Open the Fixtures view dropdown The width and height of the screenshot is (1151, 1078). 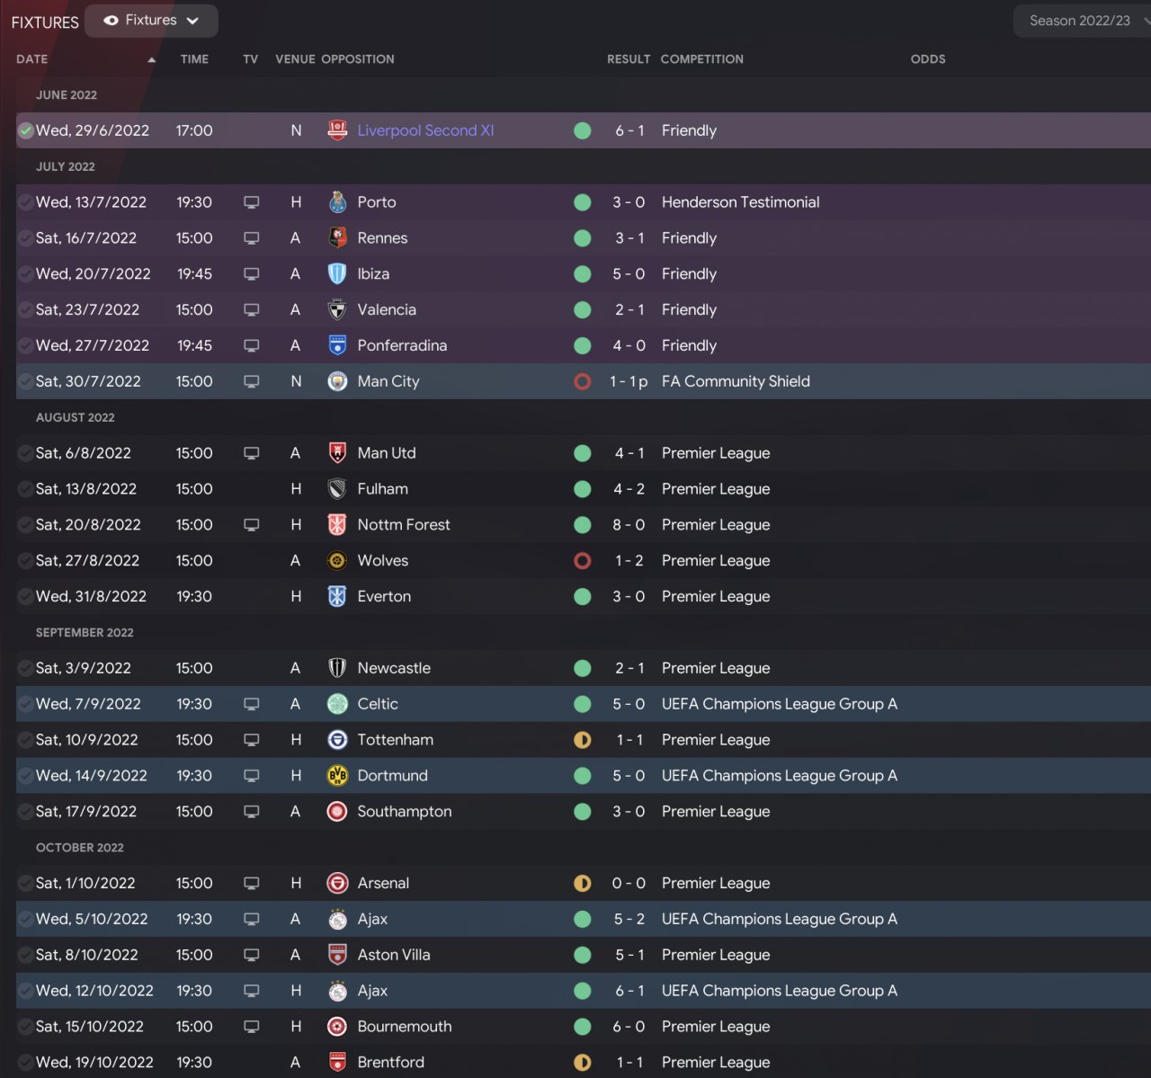[x=151, y=21]
